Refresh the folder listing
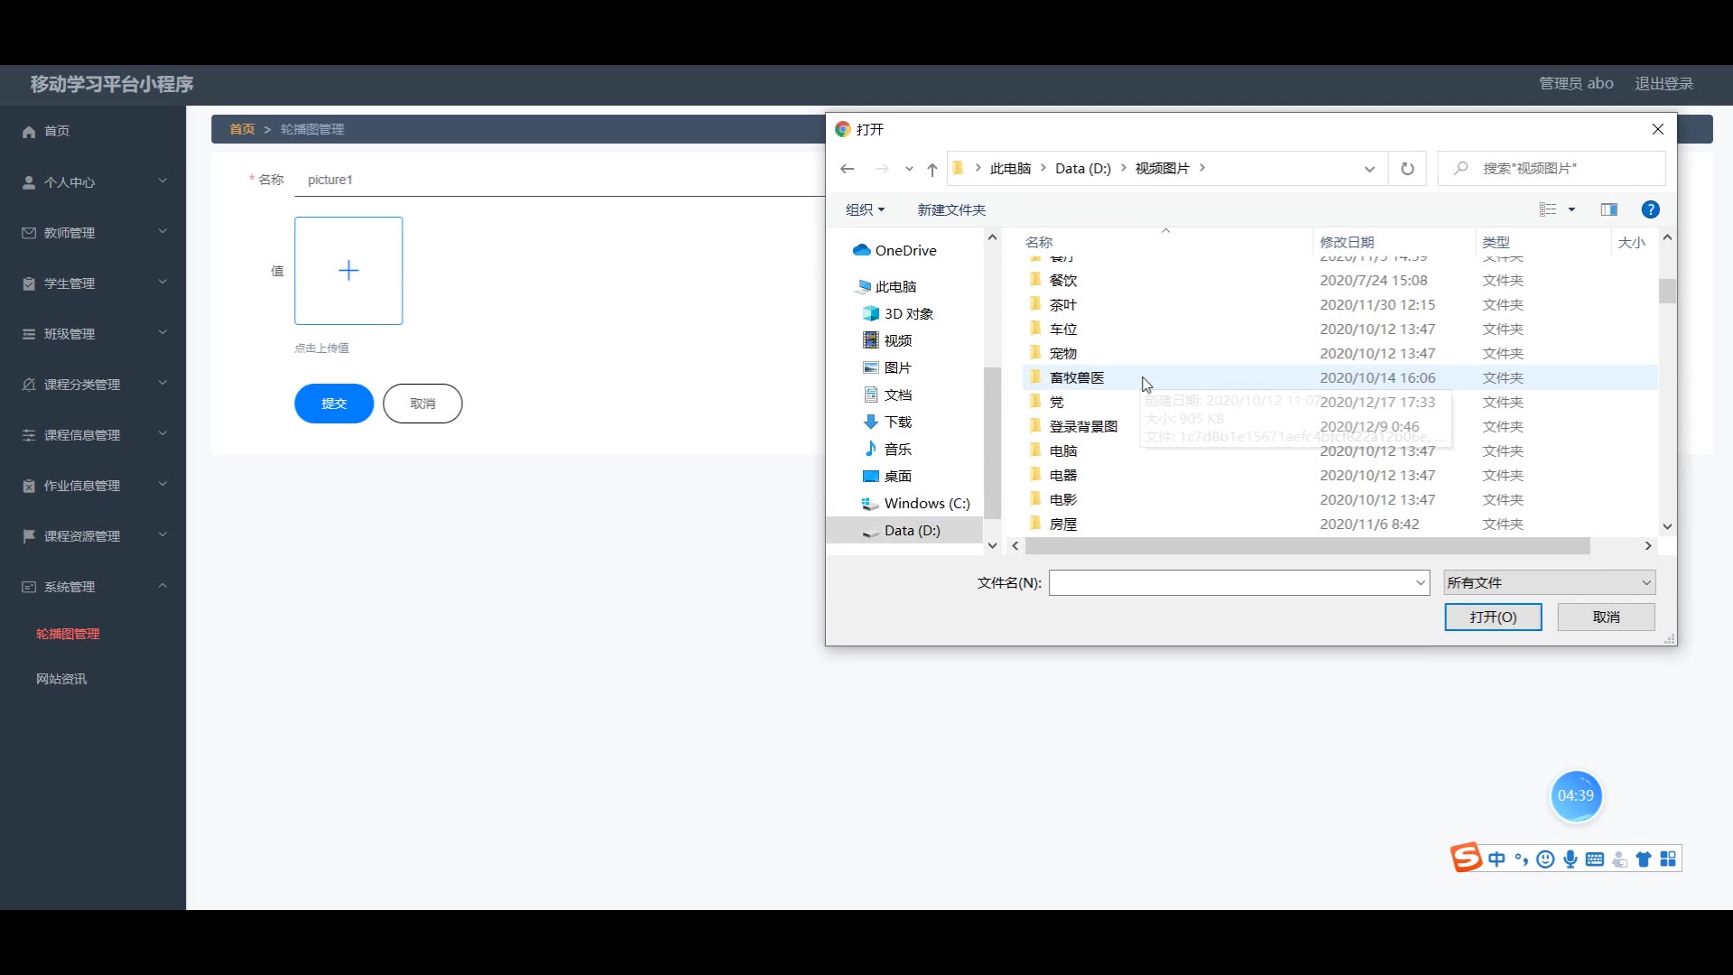Image resolution: width=1733 pixels, height=975 pixels. point(1407,169)
